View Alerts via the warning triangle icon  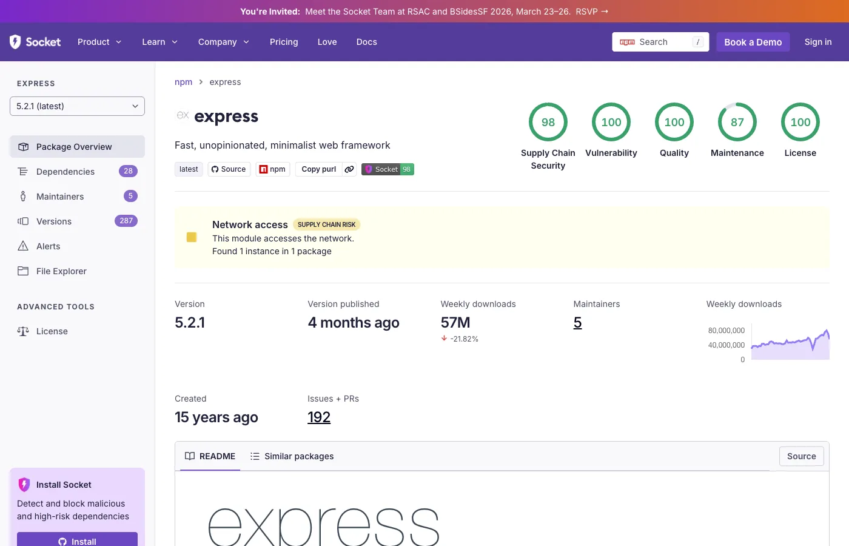click(22, 246)
